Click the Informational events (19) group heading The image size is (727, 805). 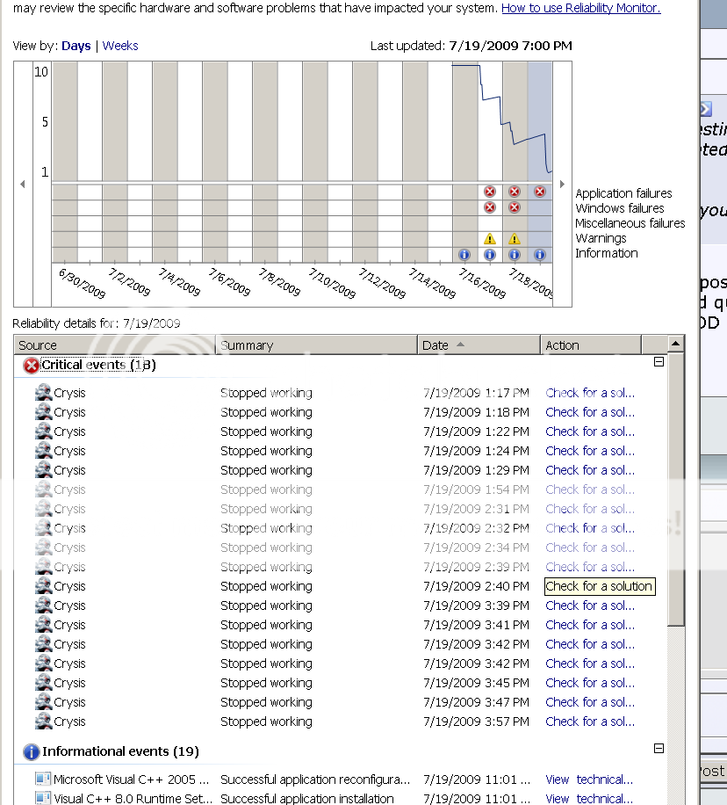pos(120,751)
